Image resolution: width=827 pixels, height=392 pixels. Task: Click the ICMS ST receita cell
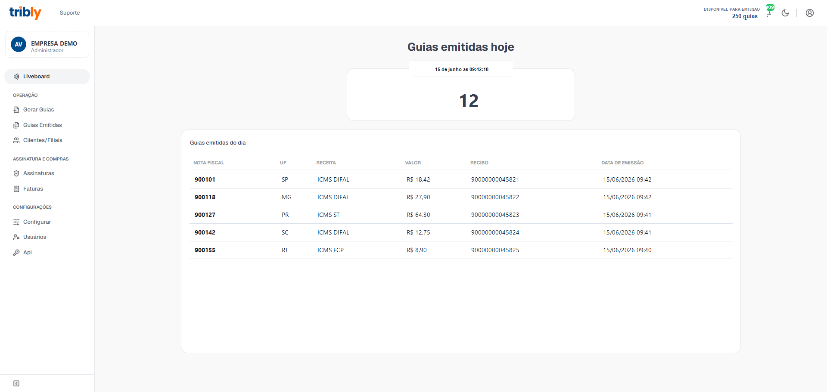pos(328,215)
